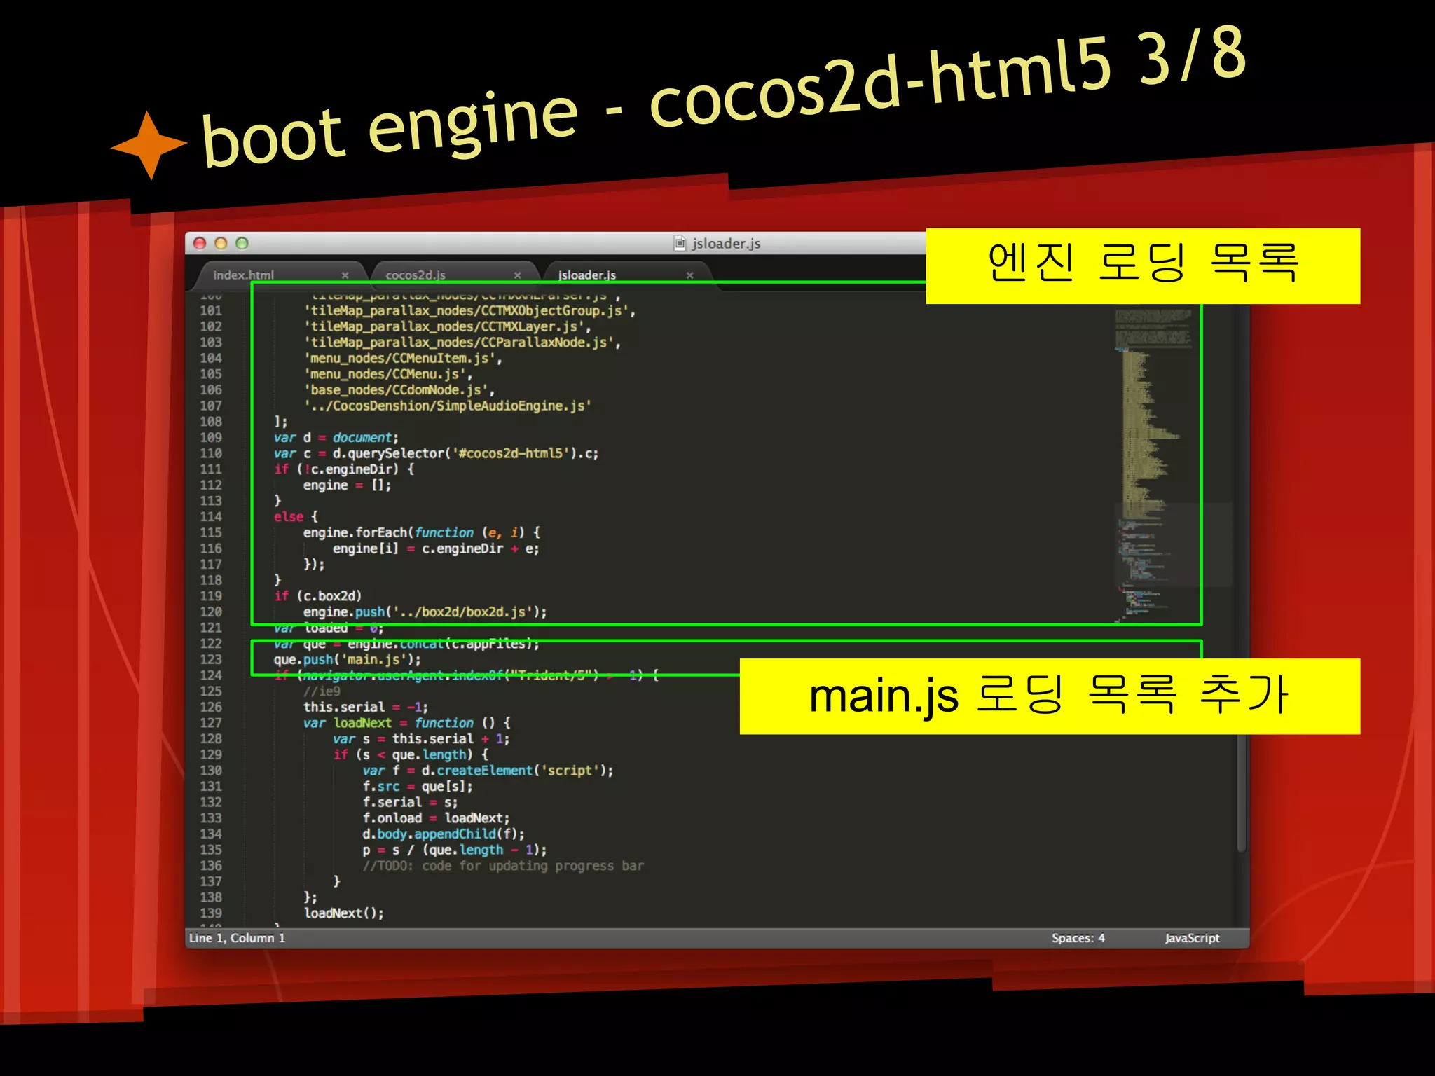Image resolution: width=1435 pixels, height=1076 pixels.
Task: Click the 'if (c.box2d)' line
Action: click(317, 595)
